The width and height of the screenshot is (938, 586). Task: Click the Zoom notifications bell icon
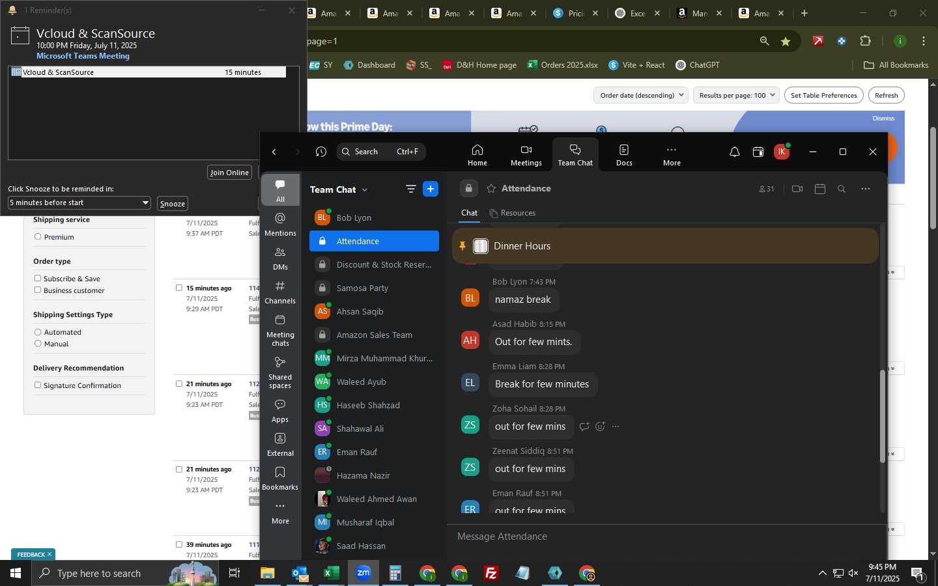click(x=734, y=152)
